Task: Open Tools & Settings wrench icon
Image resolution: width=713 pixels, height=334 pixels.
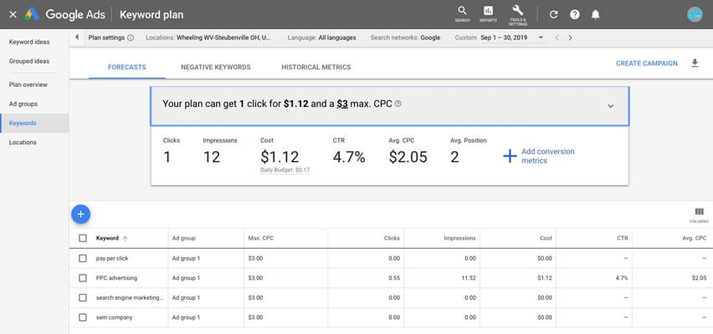Action: 517,13
